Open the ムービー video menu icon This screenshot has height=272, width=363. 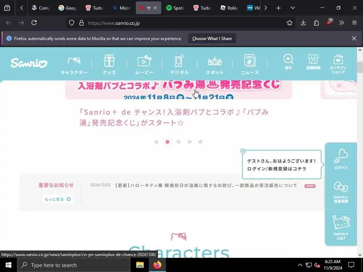pyautogui.click(x=144, y=65)
